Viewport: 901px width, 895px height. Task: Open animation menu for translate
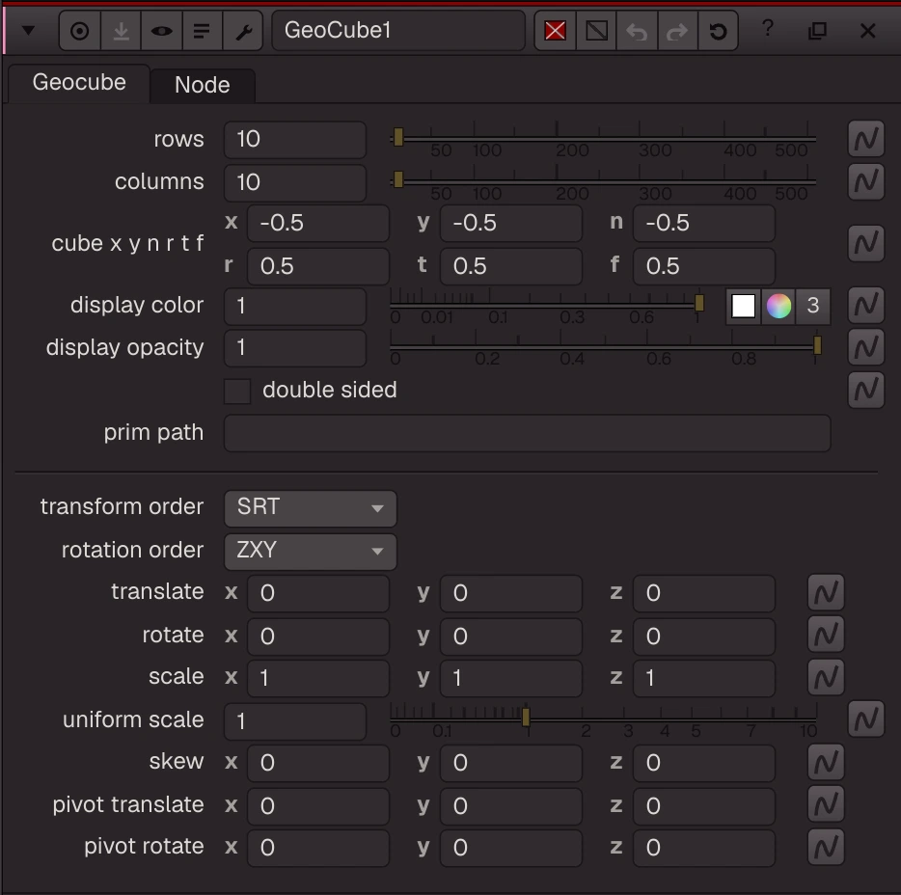click(x=826, y=592)
